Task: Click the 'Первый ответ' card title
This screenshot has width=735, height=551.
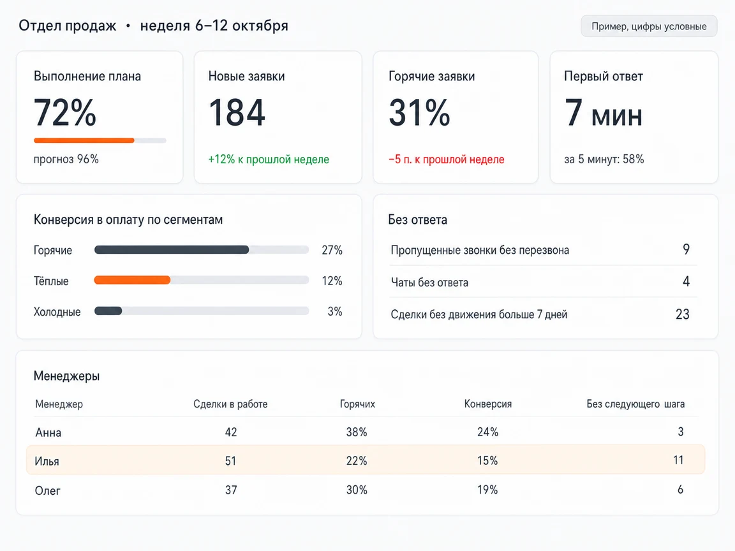Action: point(604,77)
